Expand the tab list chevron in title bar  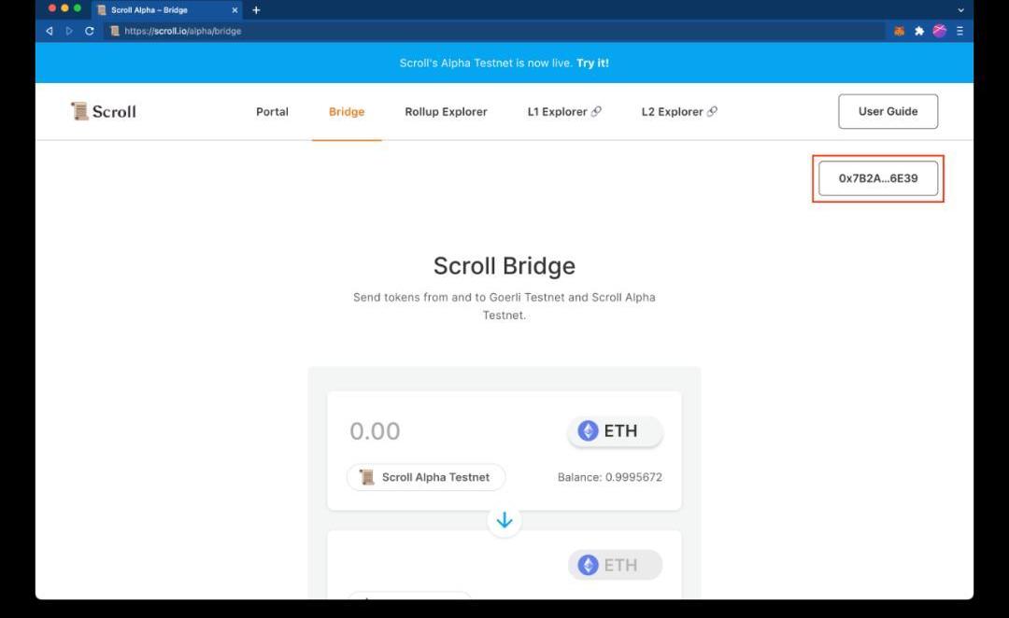(960, 10)
